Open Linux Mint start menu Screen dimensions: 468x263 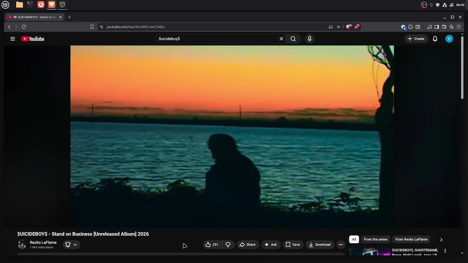tap(5, 5)
